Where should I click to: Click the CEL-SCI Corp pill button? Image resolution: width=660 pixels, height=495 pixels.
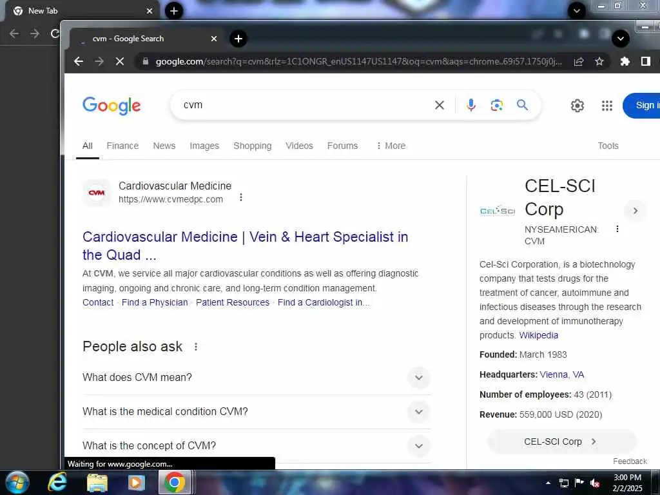point(561,442)
